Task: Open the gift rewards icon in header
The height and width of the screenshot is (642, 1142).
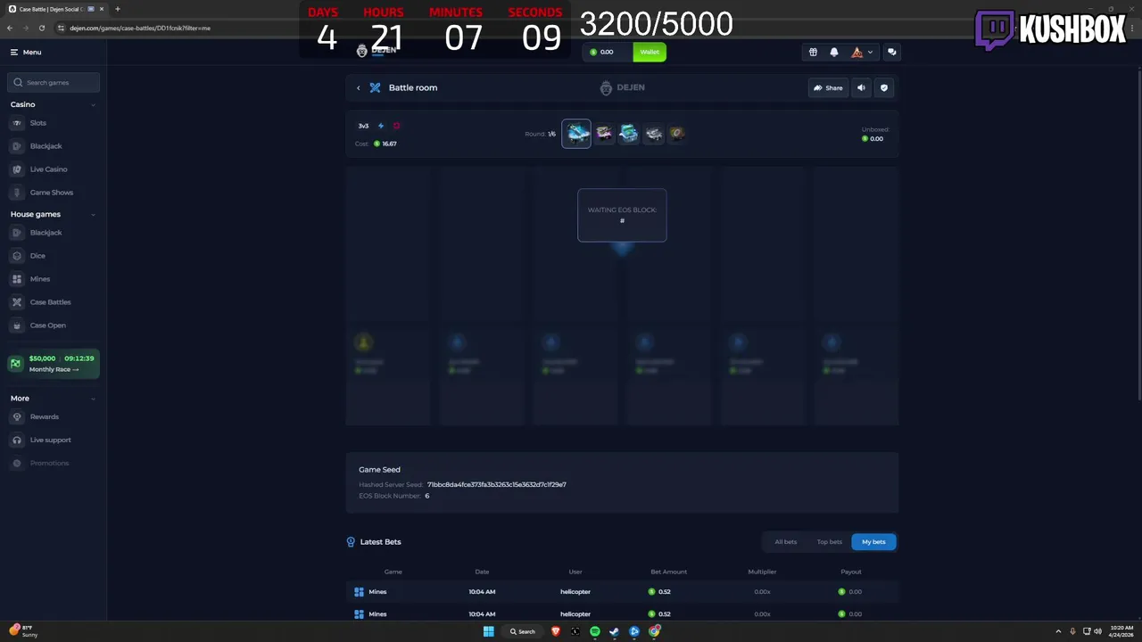Action: (x=813, y=52)
